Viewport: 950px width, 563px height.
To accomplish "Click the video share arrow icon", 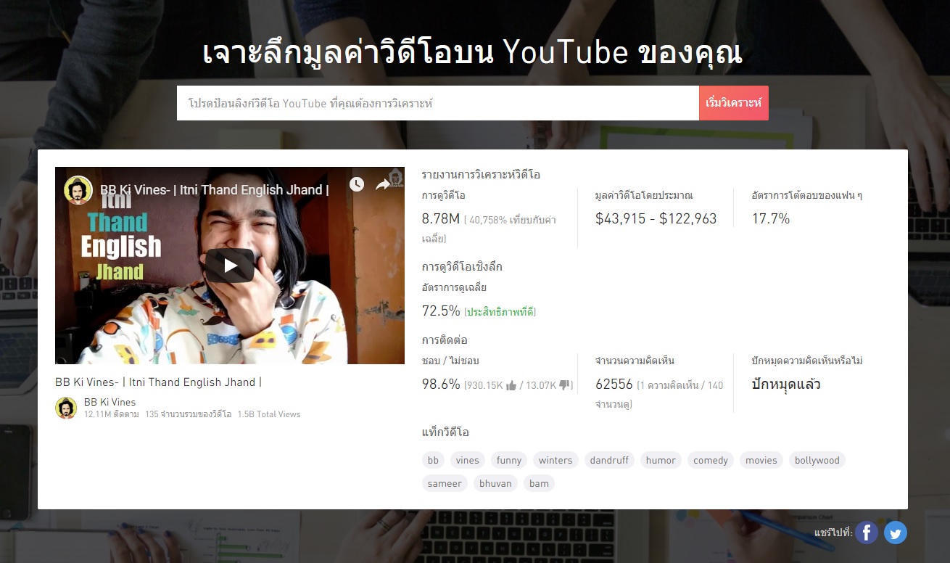I will click(383, 184).
